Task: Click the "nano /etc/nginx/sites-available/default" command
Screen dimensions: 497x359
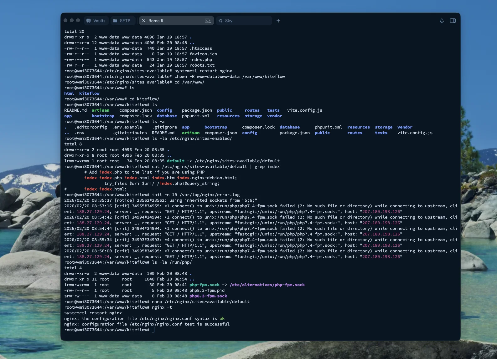Action: pyautogui.click(x=201, y=301)
